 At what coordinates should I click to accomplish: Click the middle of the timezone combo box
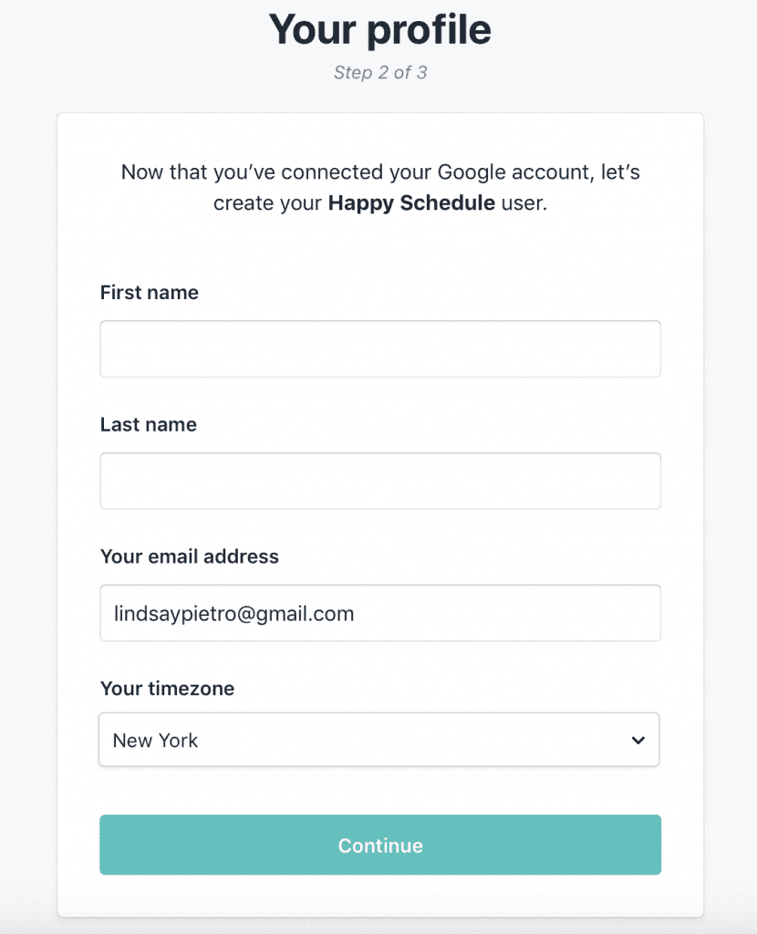[x=379, y=740]
